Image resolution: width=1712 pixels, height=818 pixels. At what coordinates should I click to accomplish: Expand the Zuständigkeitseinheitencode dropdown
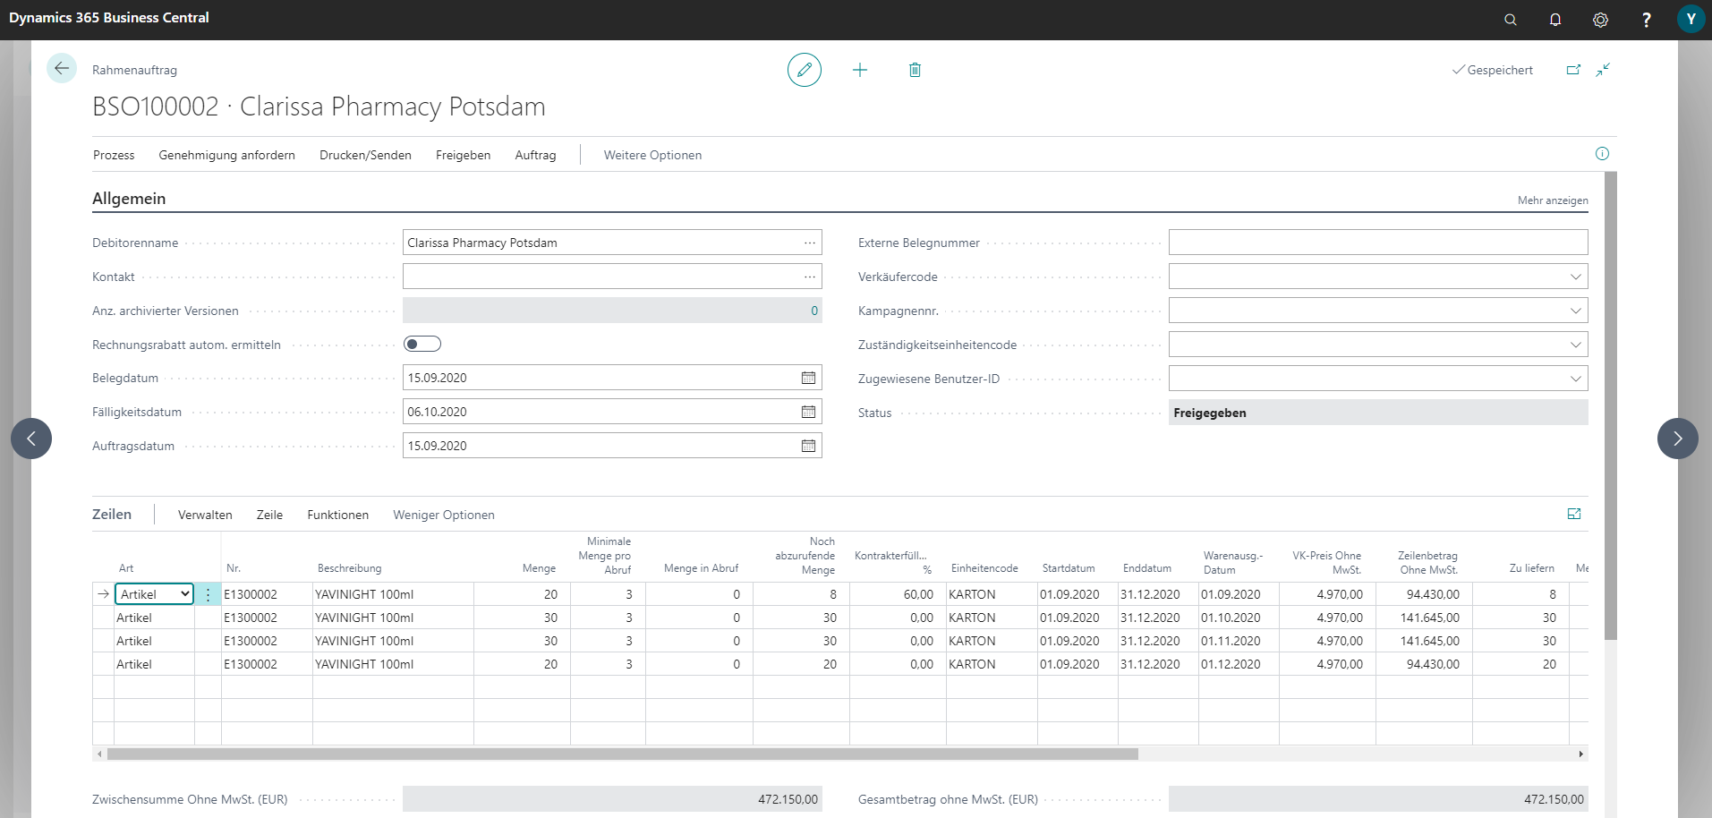tap(1575, 345)
